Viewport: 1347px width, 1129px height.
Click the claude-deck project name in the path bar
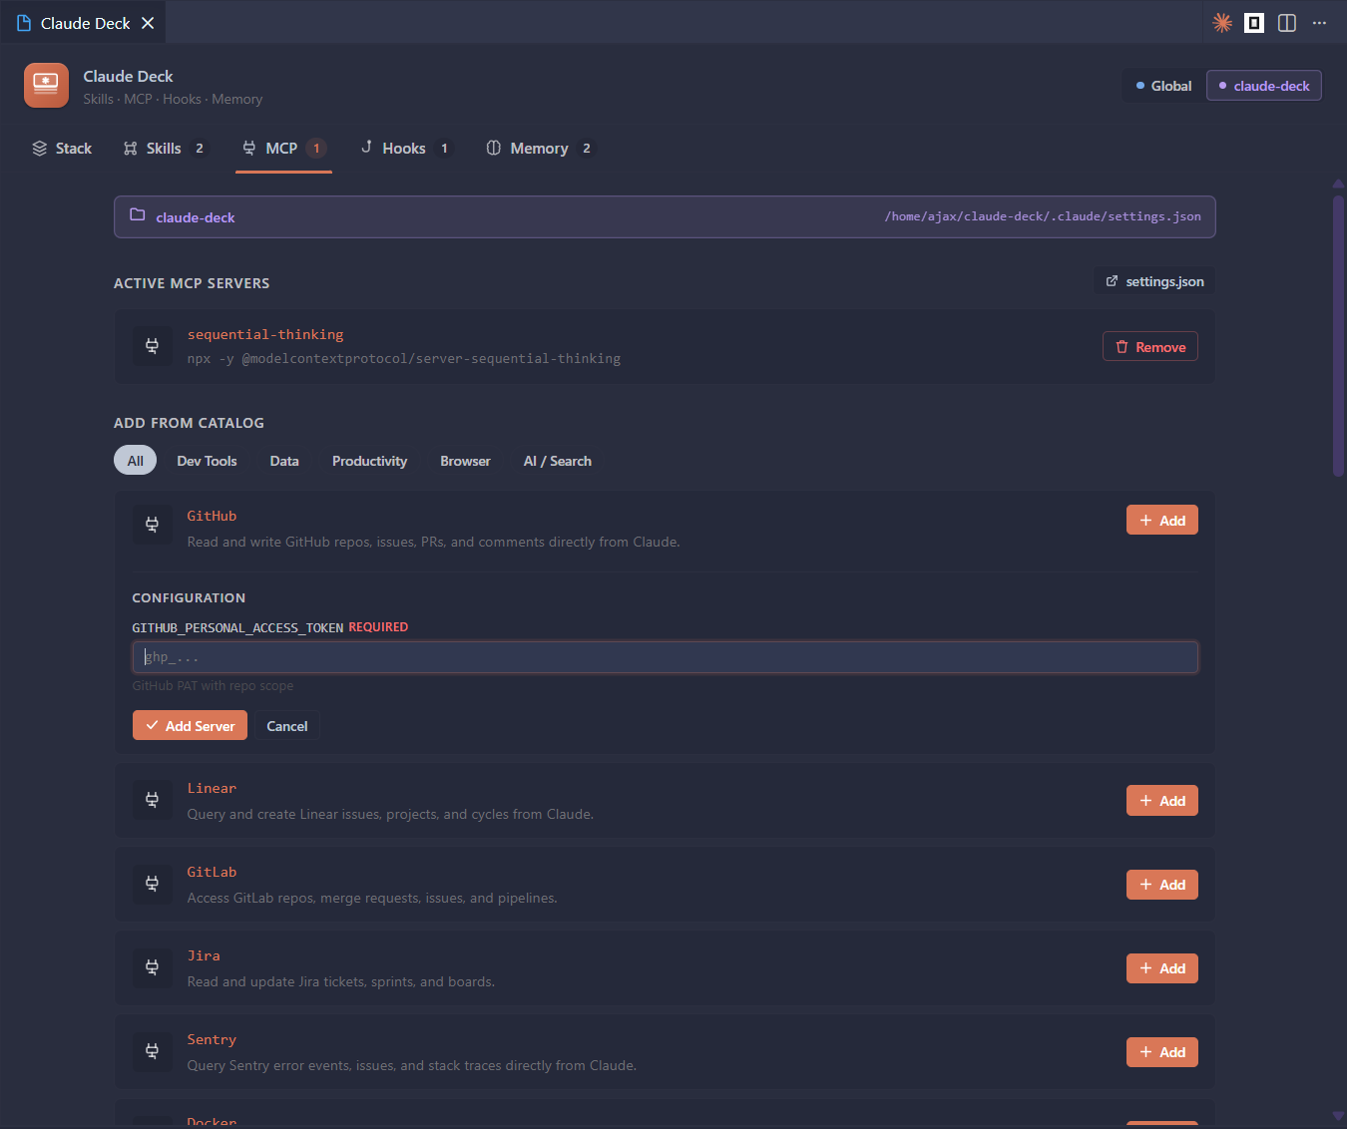(196, 217)
